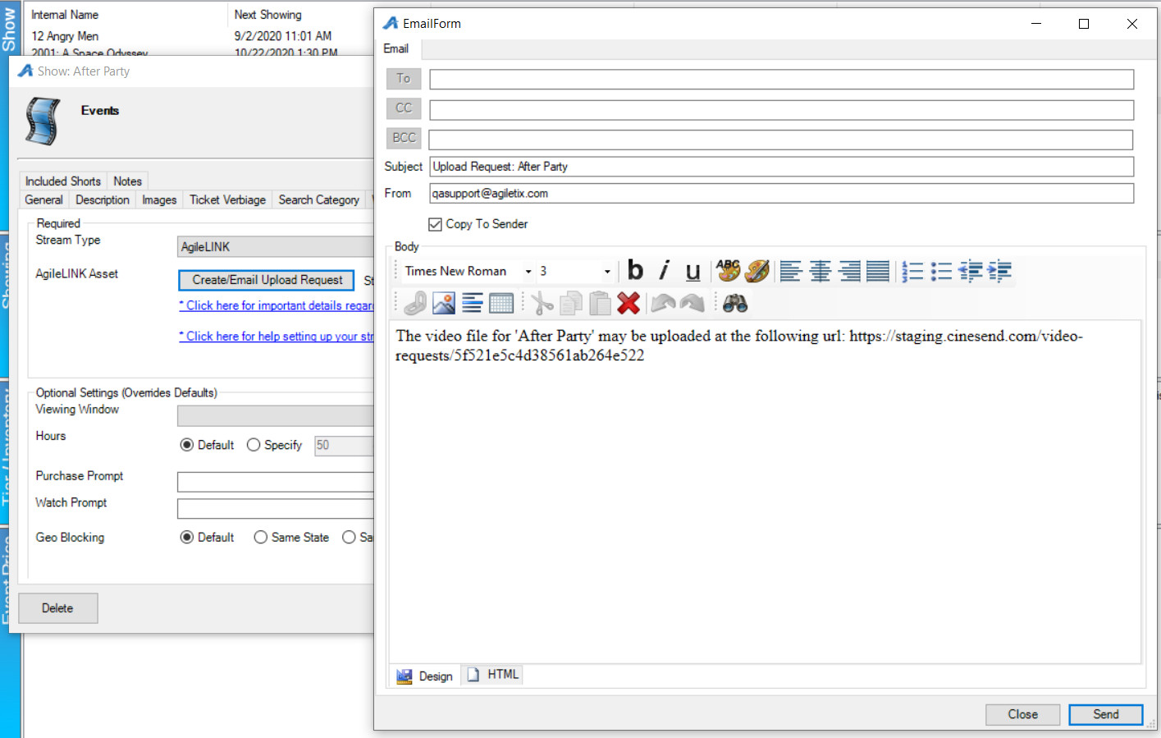Viewport: 1161px width, 738px height.
Task: Click the To recipients button
Action: point(404,79)
